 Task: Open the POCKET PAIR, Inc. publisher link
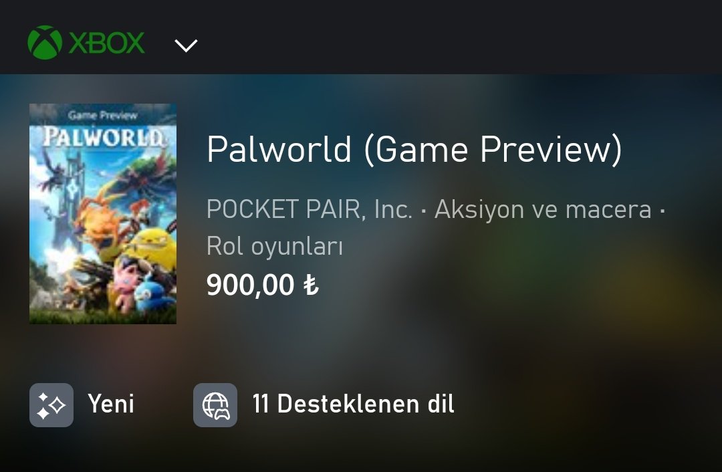pyautogui.click(x=310, y=209)
